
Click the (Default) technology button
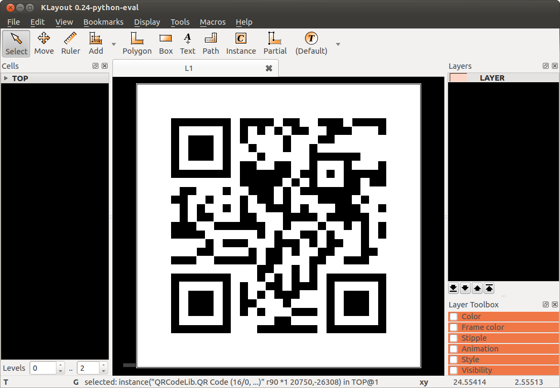[311, 44]
